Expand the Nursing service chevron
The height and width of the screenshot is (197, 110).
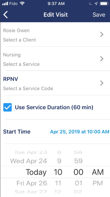pos(102,59)
